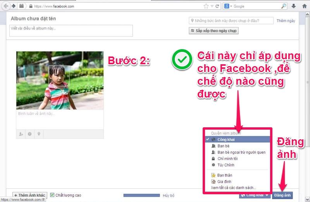Choose 'Bạn bè ngoại trừ người quen' option
Viewport: 310px width, 202px height.
pyautogui.click(x=238, y=152)
